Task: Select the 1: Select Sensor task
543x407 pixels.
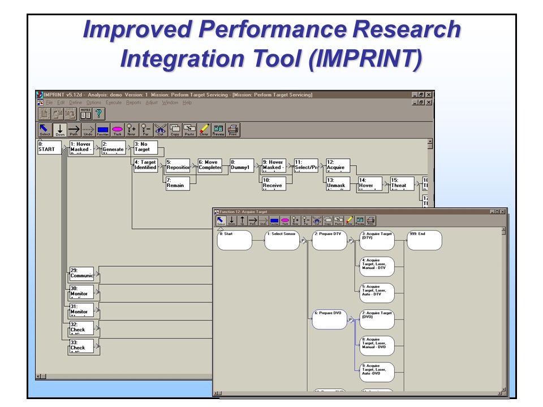Action: point(282,240)
